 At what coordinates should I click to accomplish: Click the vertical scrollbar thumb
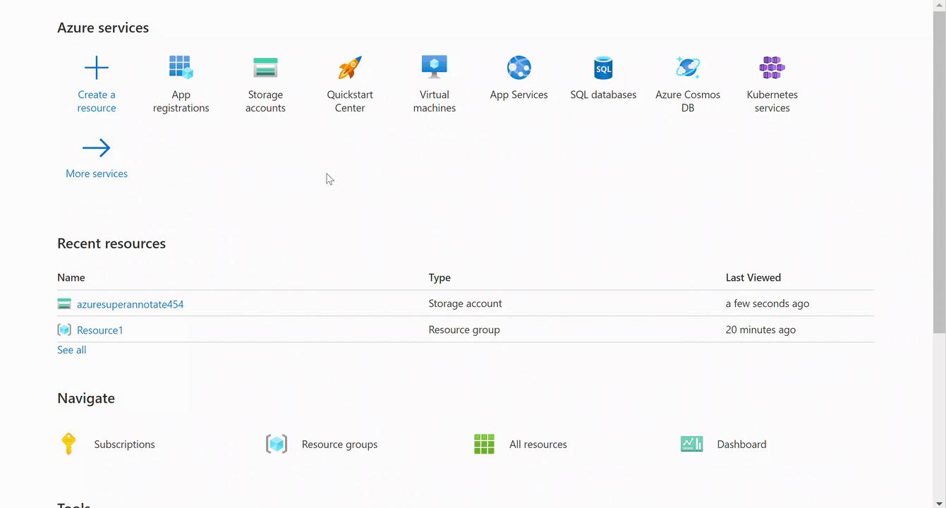939,173
